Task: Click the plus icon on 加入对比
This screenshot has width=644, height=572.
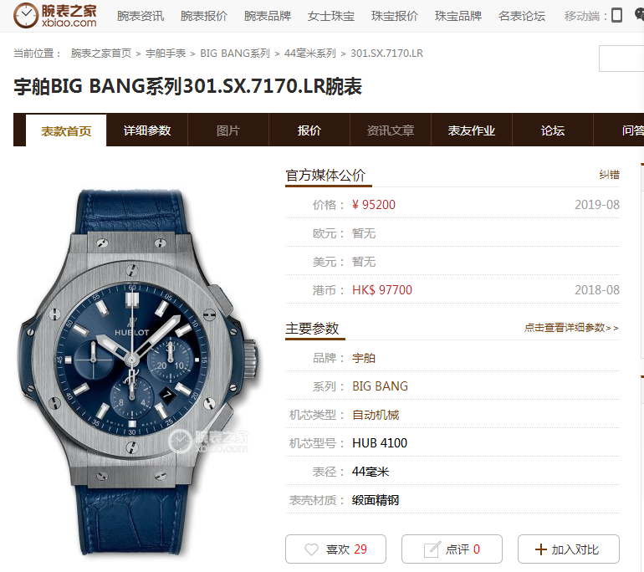Action: [x=541, y=549]
